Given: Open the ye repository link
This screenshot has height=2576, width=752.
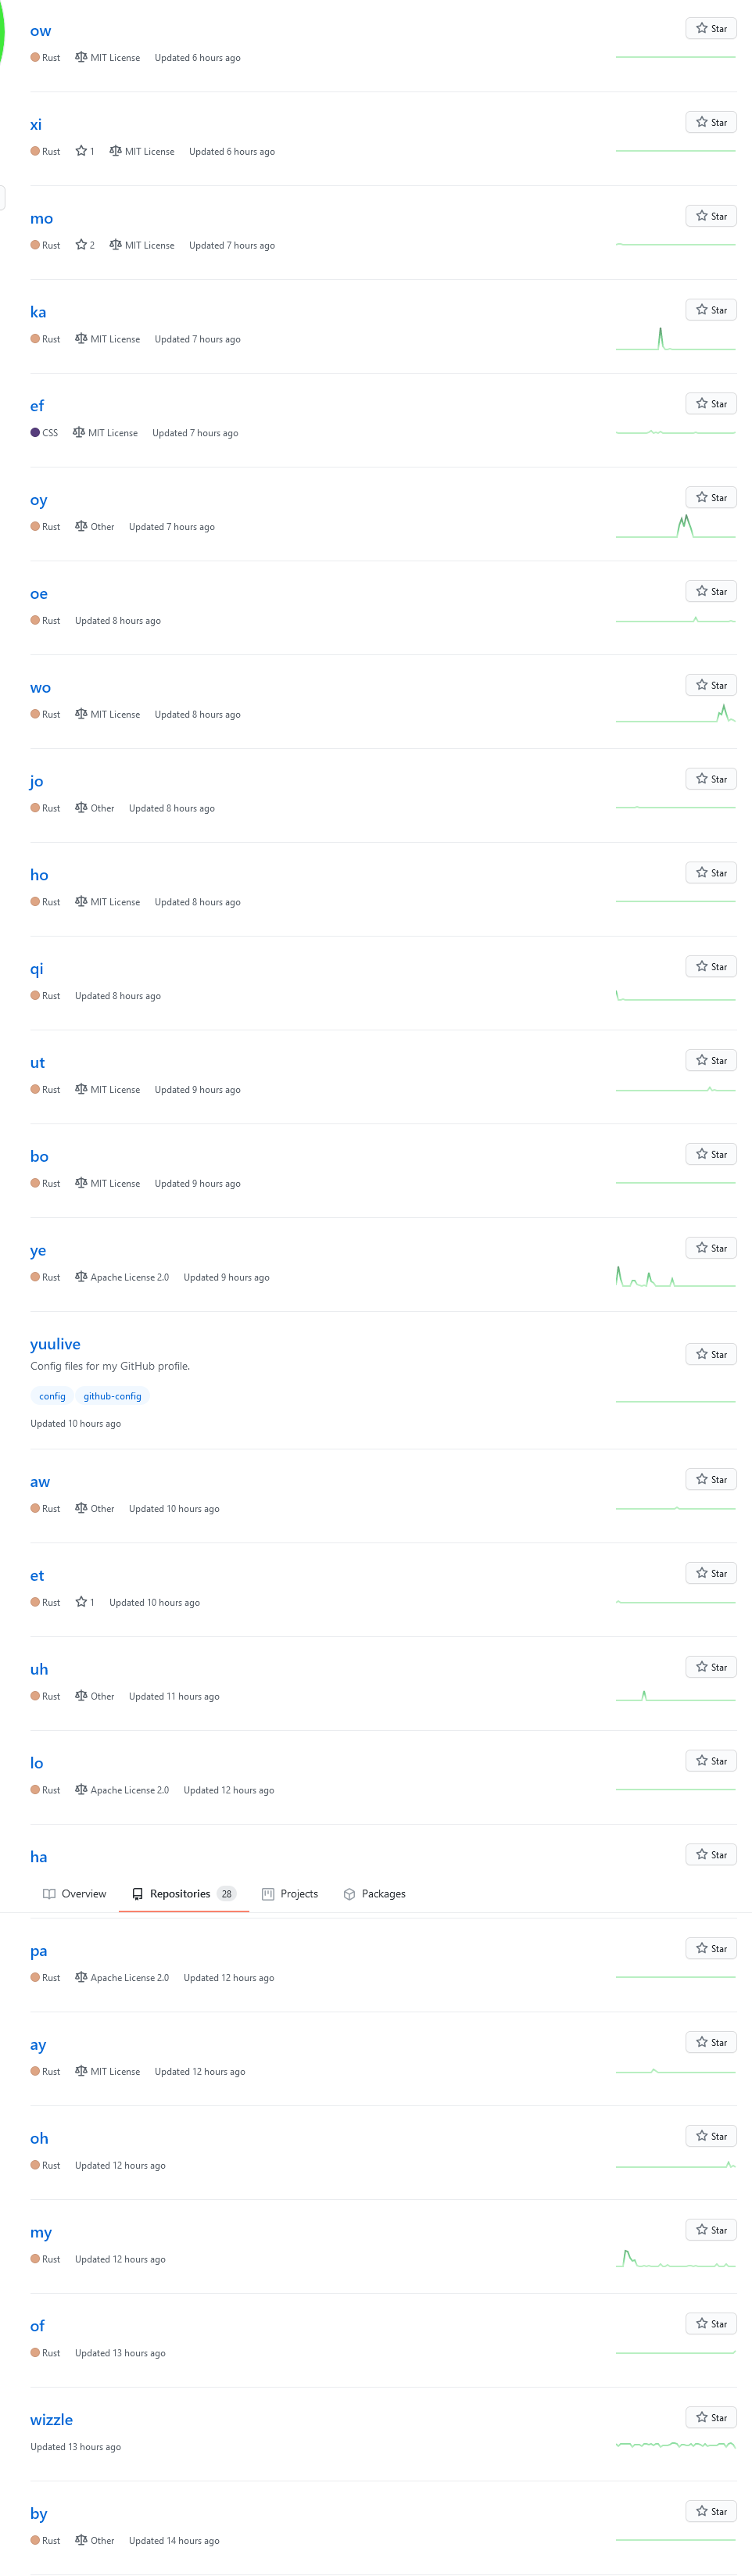Looking at the screenshot, I should pyautogui.click(x=38, y=1250).
